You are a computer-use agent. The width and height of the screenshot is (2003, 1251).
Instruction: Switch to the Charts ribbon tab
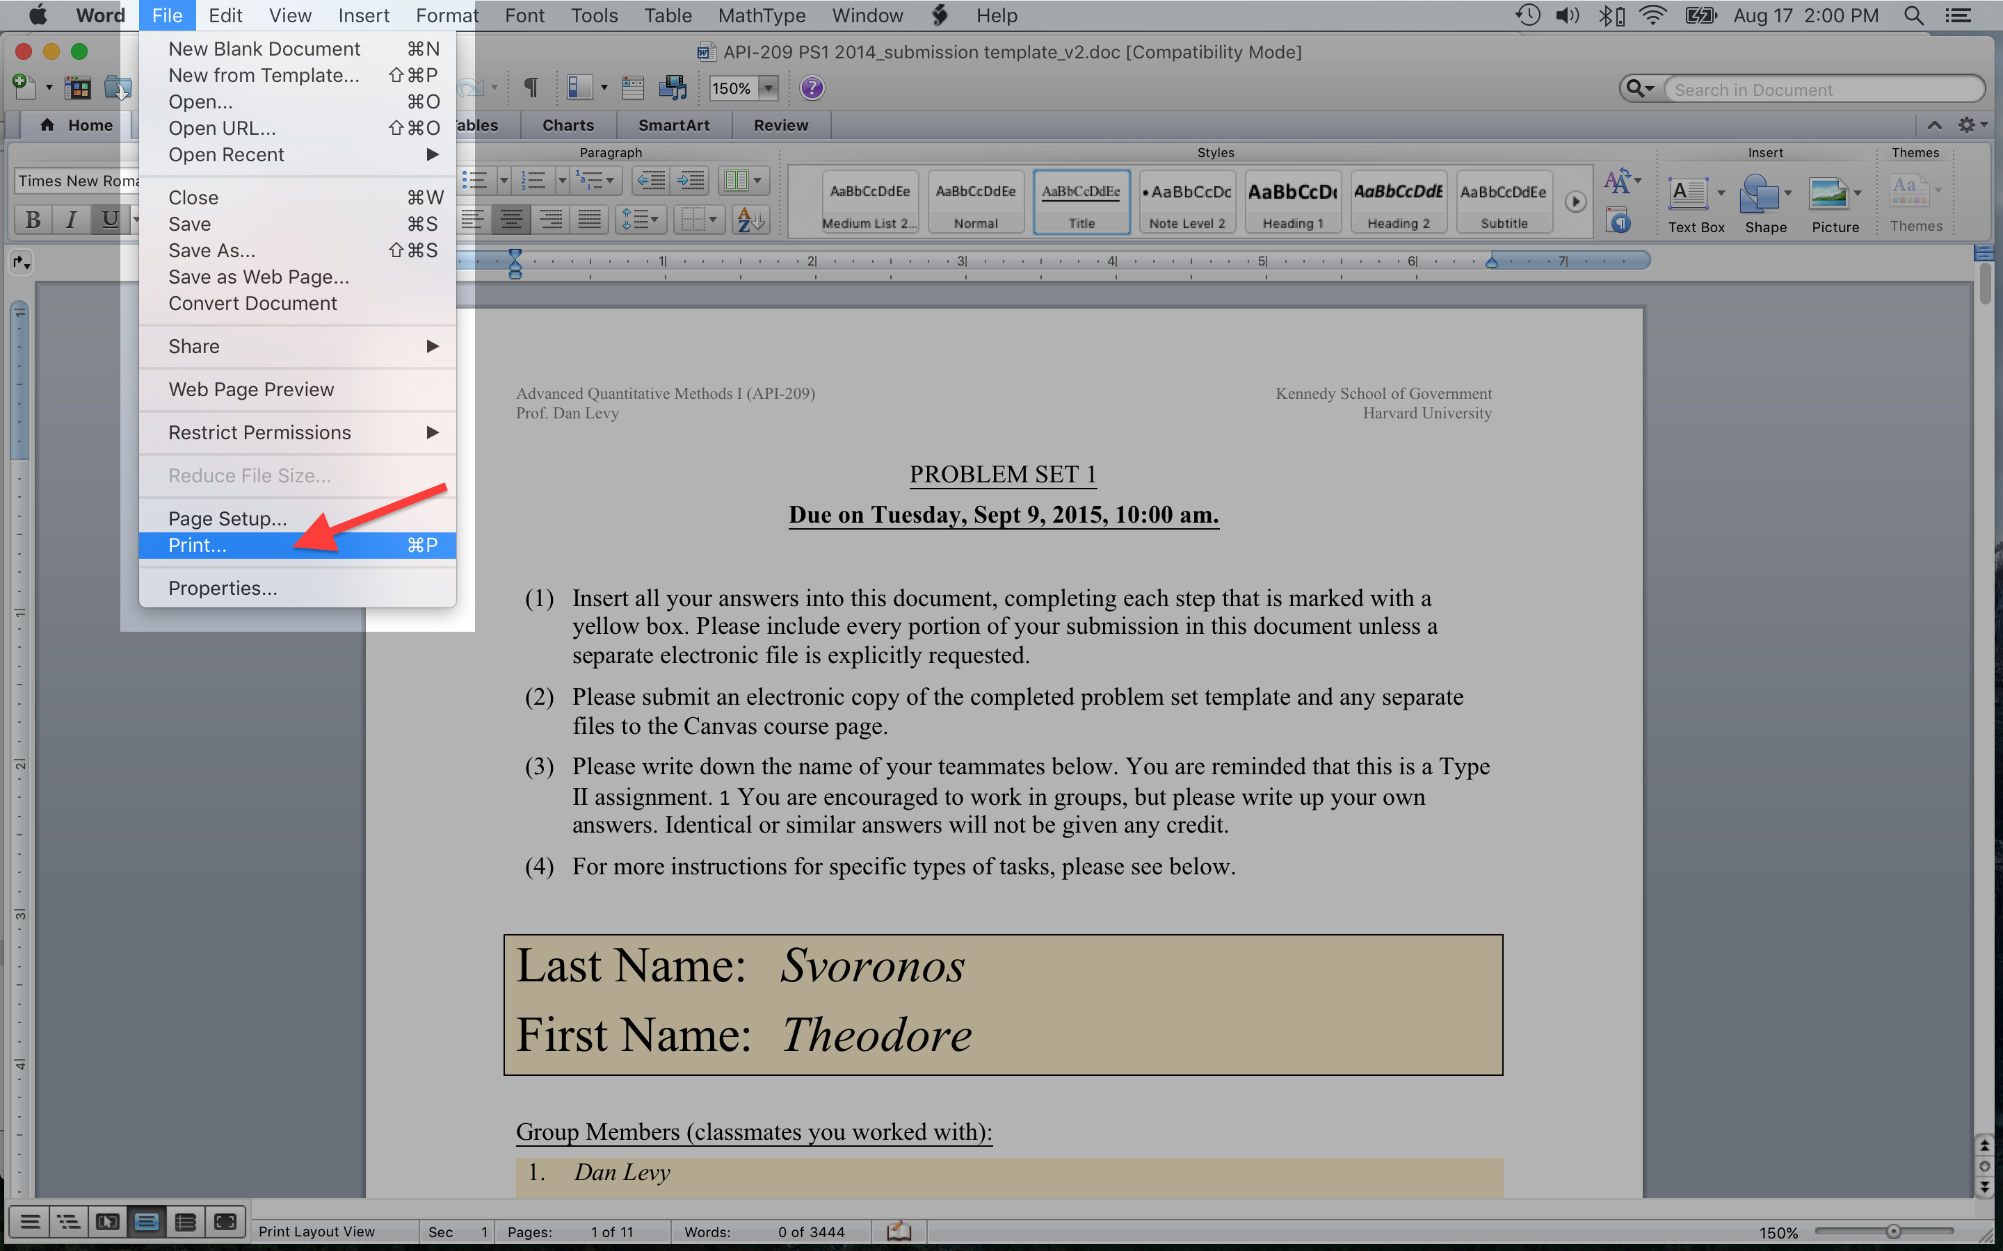click(x=568, y=125)
